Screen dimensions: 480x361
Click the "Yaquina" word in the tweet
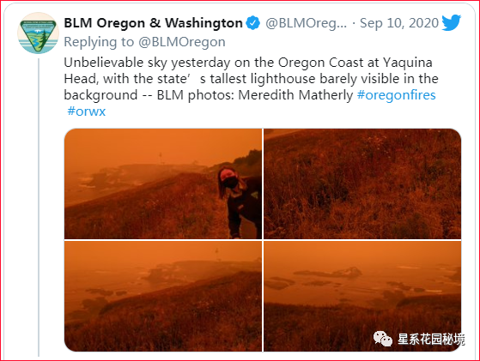(408, 63)
